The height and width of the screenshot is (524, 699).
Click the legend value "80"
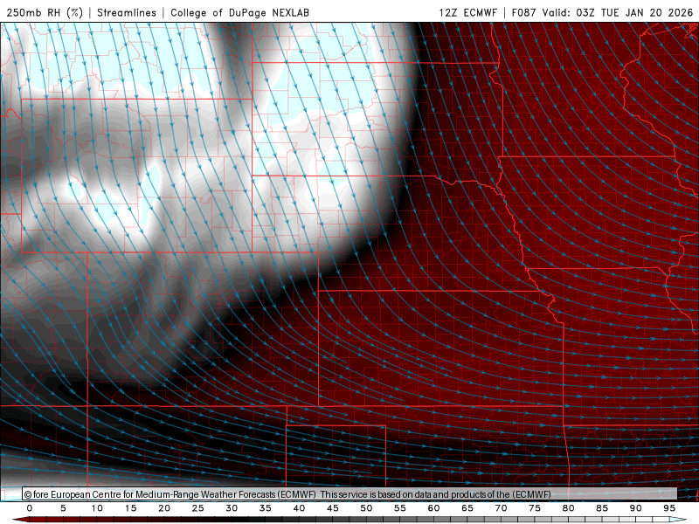(569, 508)
